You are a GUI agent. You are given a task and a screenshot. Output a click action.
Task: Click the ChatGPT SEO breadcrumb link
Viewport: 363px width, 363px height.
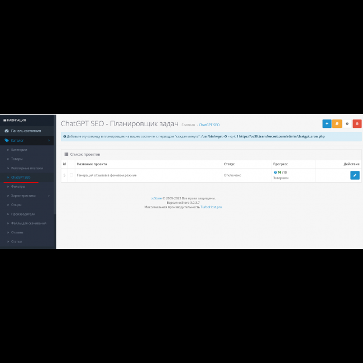pos(209,125)
